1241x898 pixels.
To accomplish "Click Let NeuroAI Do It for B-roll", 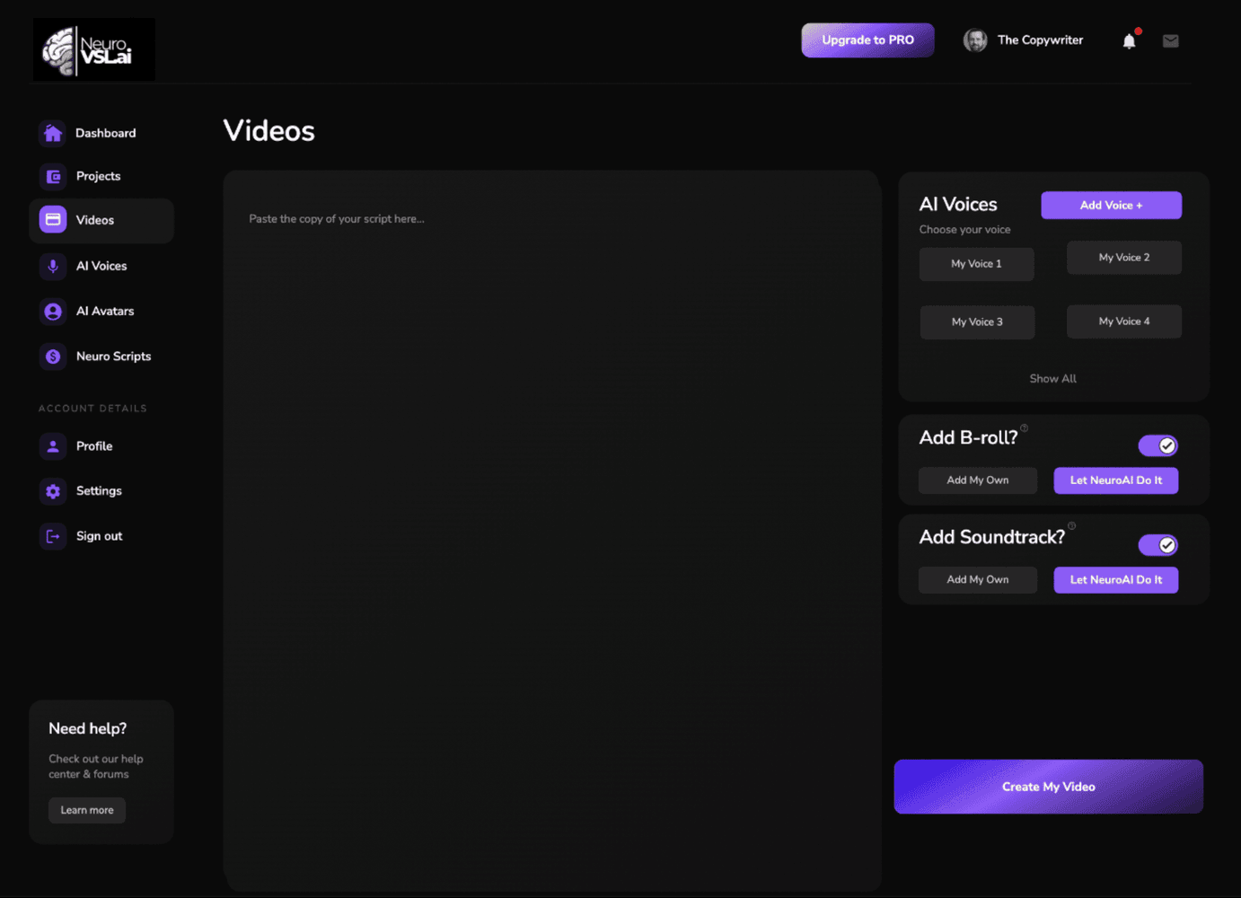I will tap(1115, 480).
